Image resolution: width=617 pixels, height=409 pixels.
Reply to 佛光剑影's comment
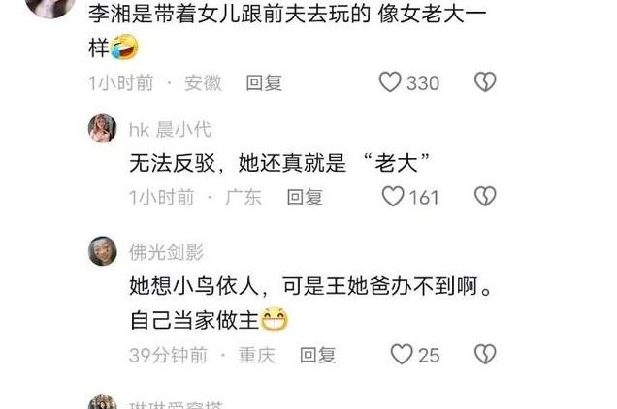318,355
